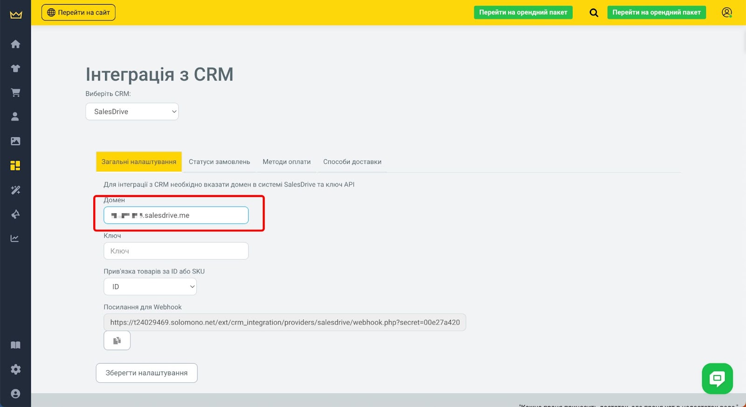
Task: Focus the Домен input field
Action: coord(176,215)
